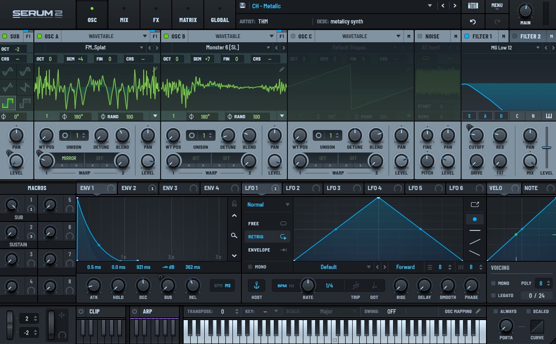
Task: Toggle OSC A power on/off
Action: pos(39,36)
